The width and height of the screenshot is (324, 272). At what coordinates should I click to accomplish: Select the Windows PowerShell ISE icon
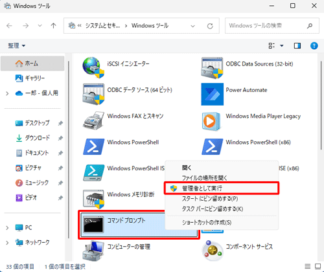[x=93, y=173]
